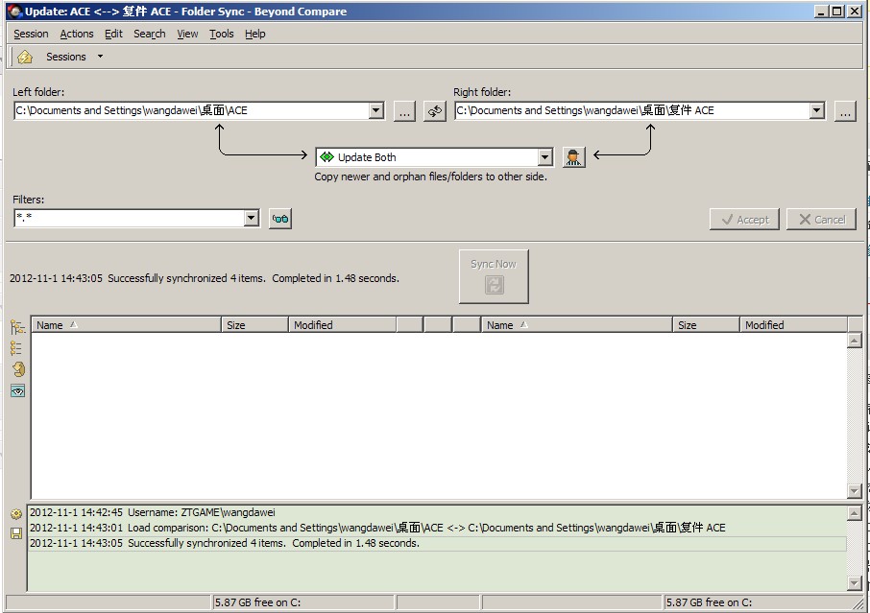Sort right pane by Name column

577,325
